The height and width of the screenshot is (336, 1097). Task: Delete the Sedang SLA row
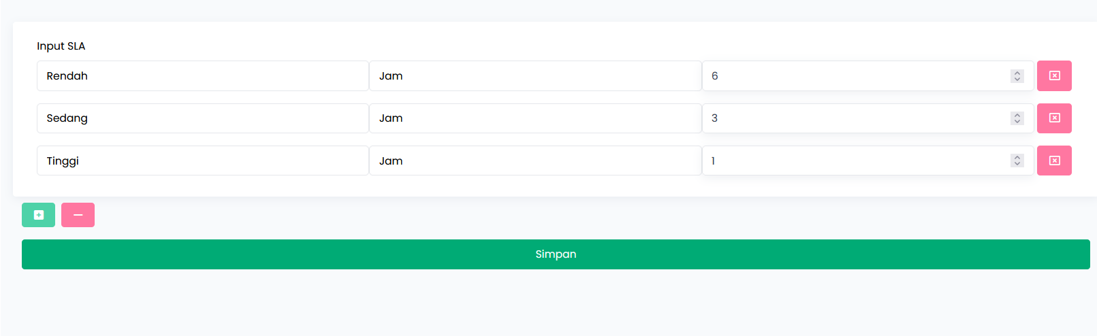point(1053,118)
